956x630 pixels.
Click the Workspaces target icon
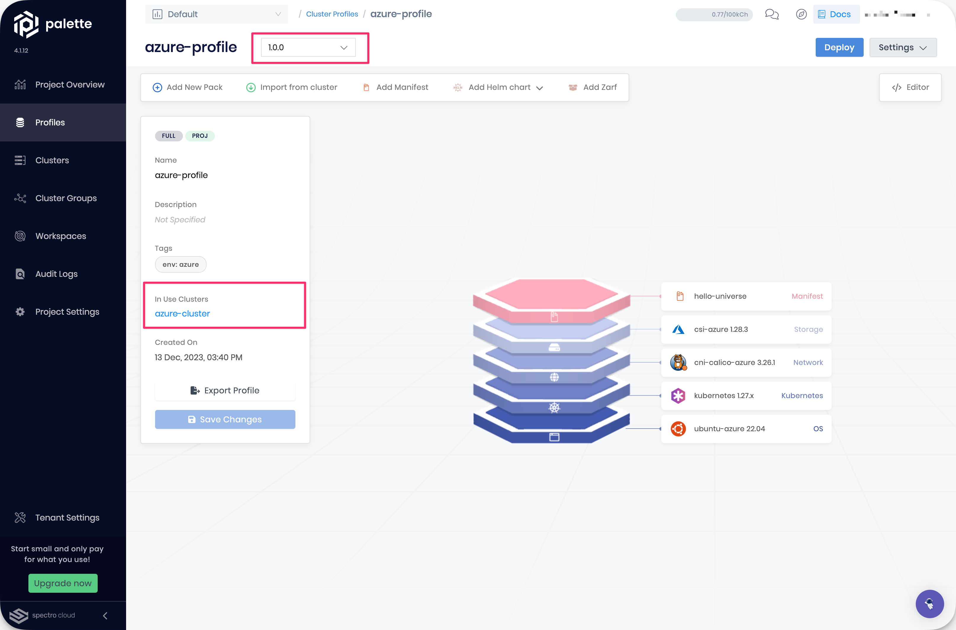pos(20,236)
